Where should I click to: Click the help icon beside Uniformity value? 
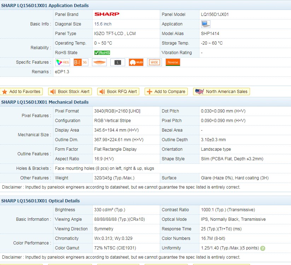[263, 248]
